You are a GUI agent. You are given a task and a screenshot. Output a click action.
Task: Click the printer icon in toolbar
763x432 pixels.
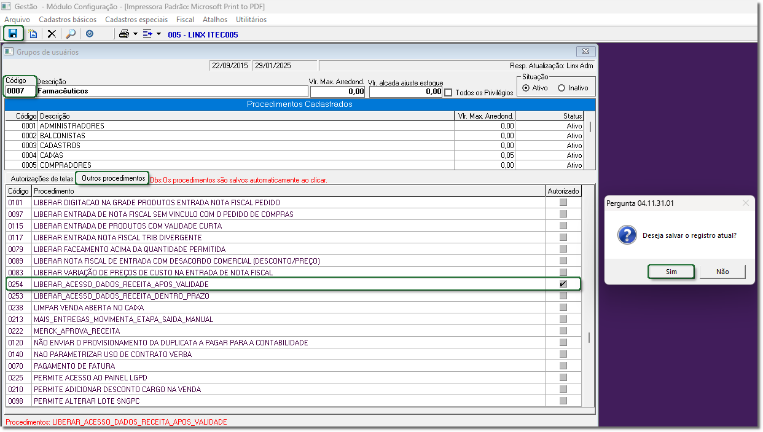124,34
